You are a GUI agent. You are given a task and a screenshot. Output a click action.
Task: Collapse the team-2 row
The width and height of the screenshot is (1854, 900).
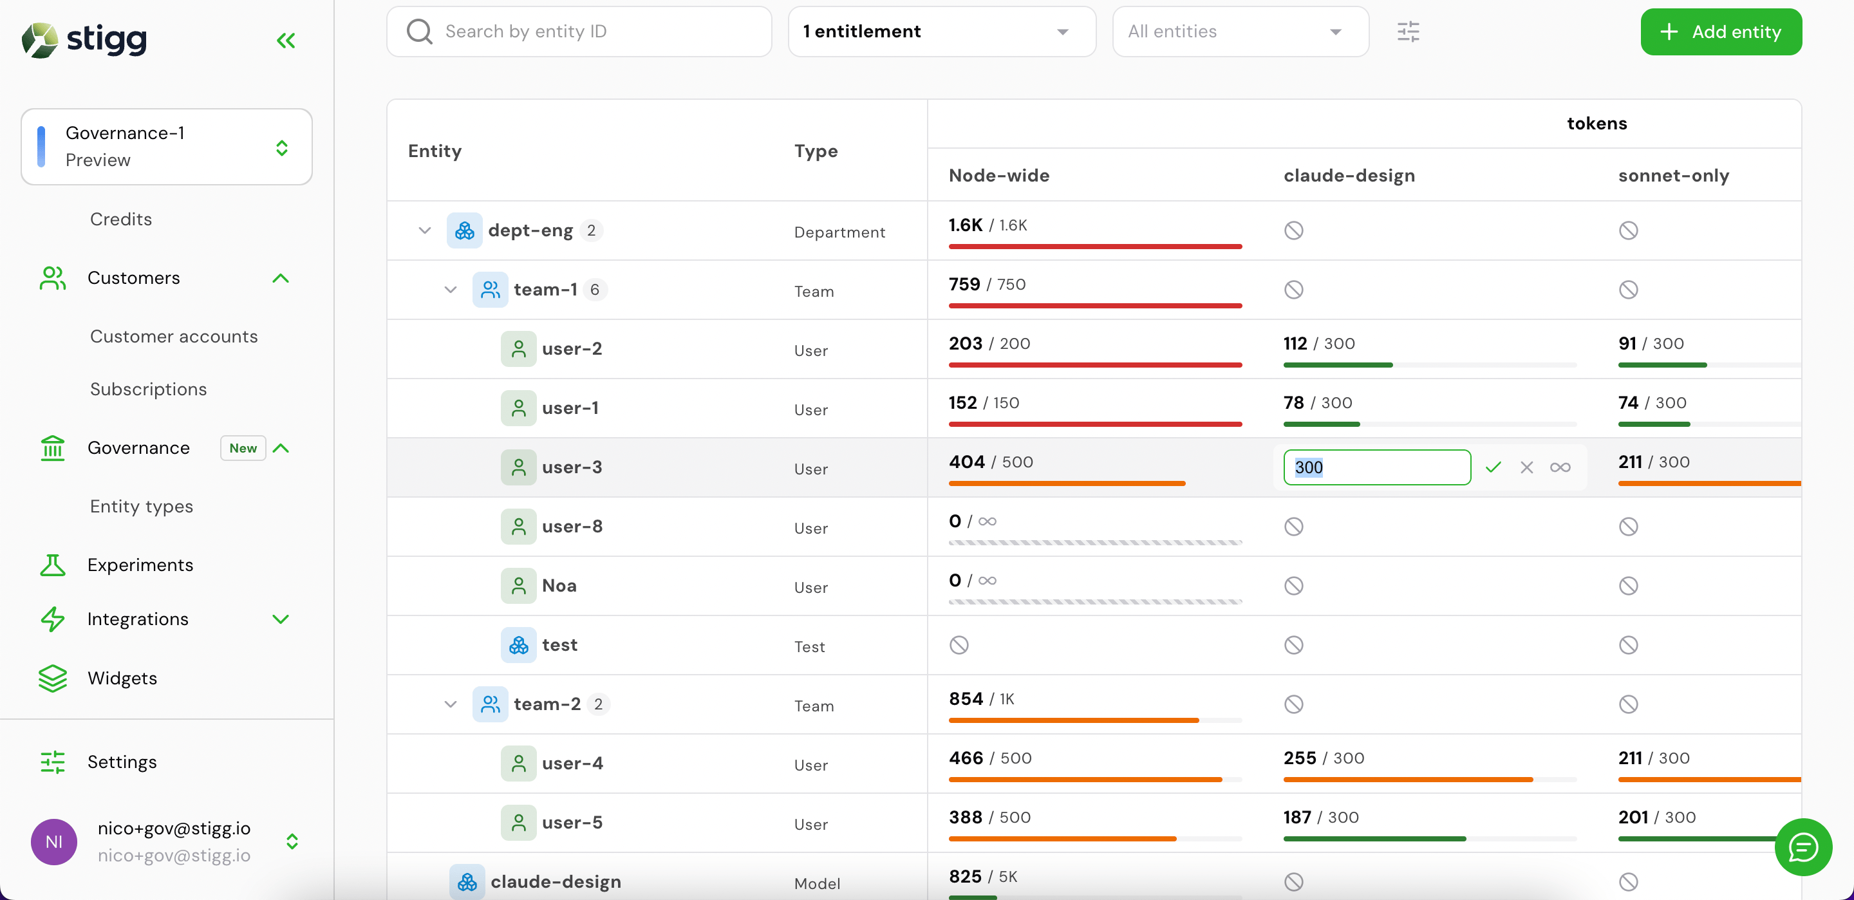[451, 704]
